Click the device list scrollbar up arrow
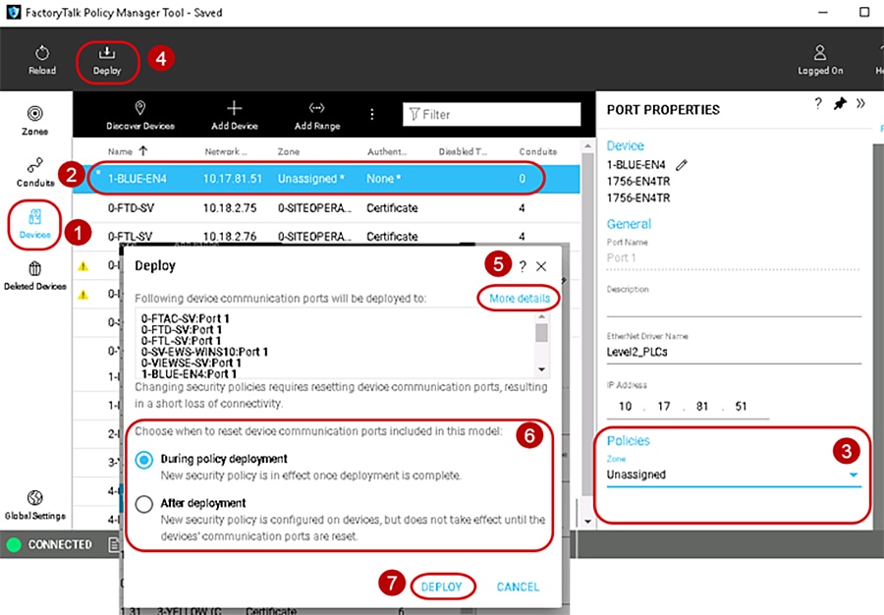Screen dimensions: 884x615 [x=587, y=146]
